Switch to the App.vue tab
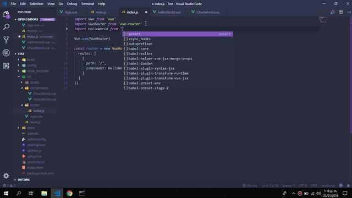 pyautogui.click(x=71, y=12)
